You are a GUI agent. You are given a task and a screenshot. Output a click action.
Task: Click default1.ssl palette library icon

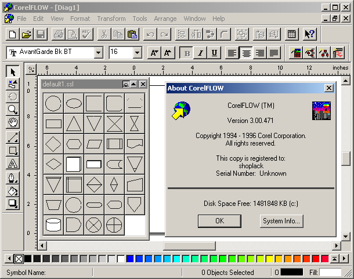[126, 84]
